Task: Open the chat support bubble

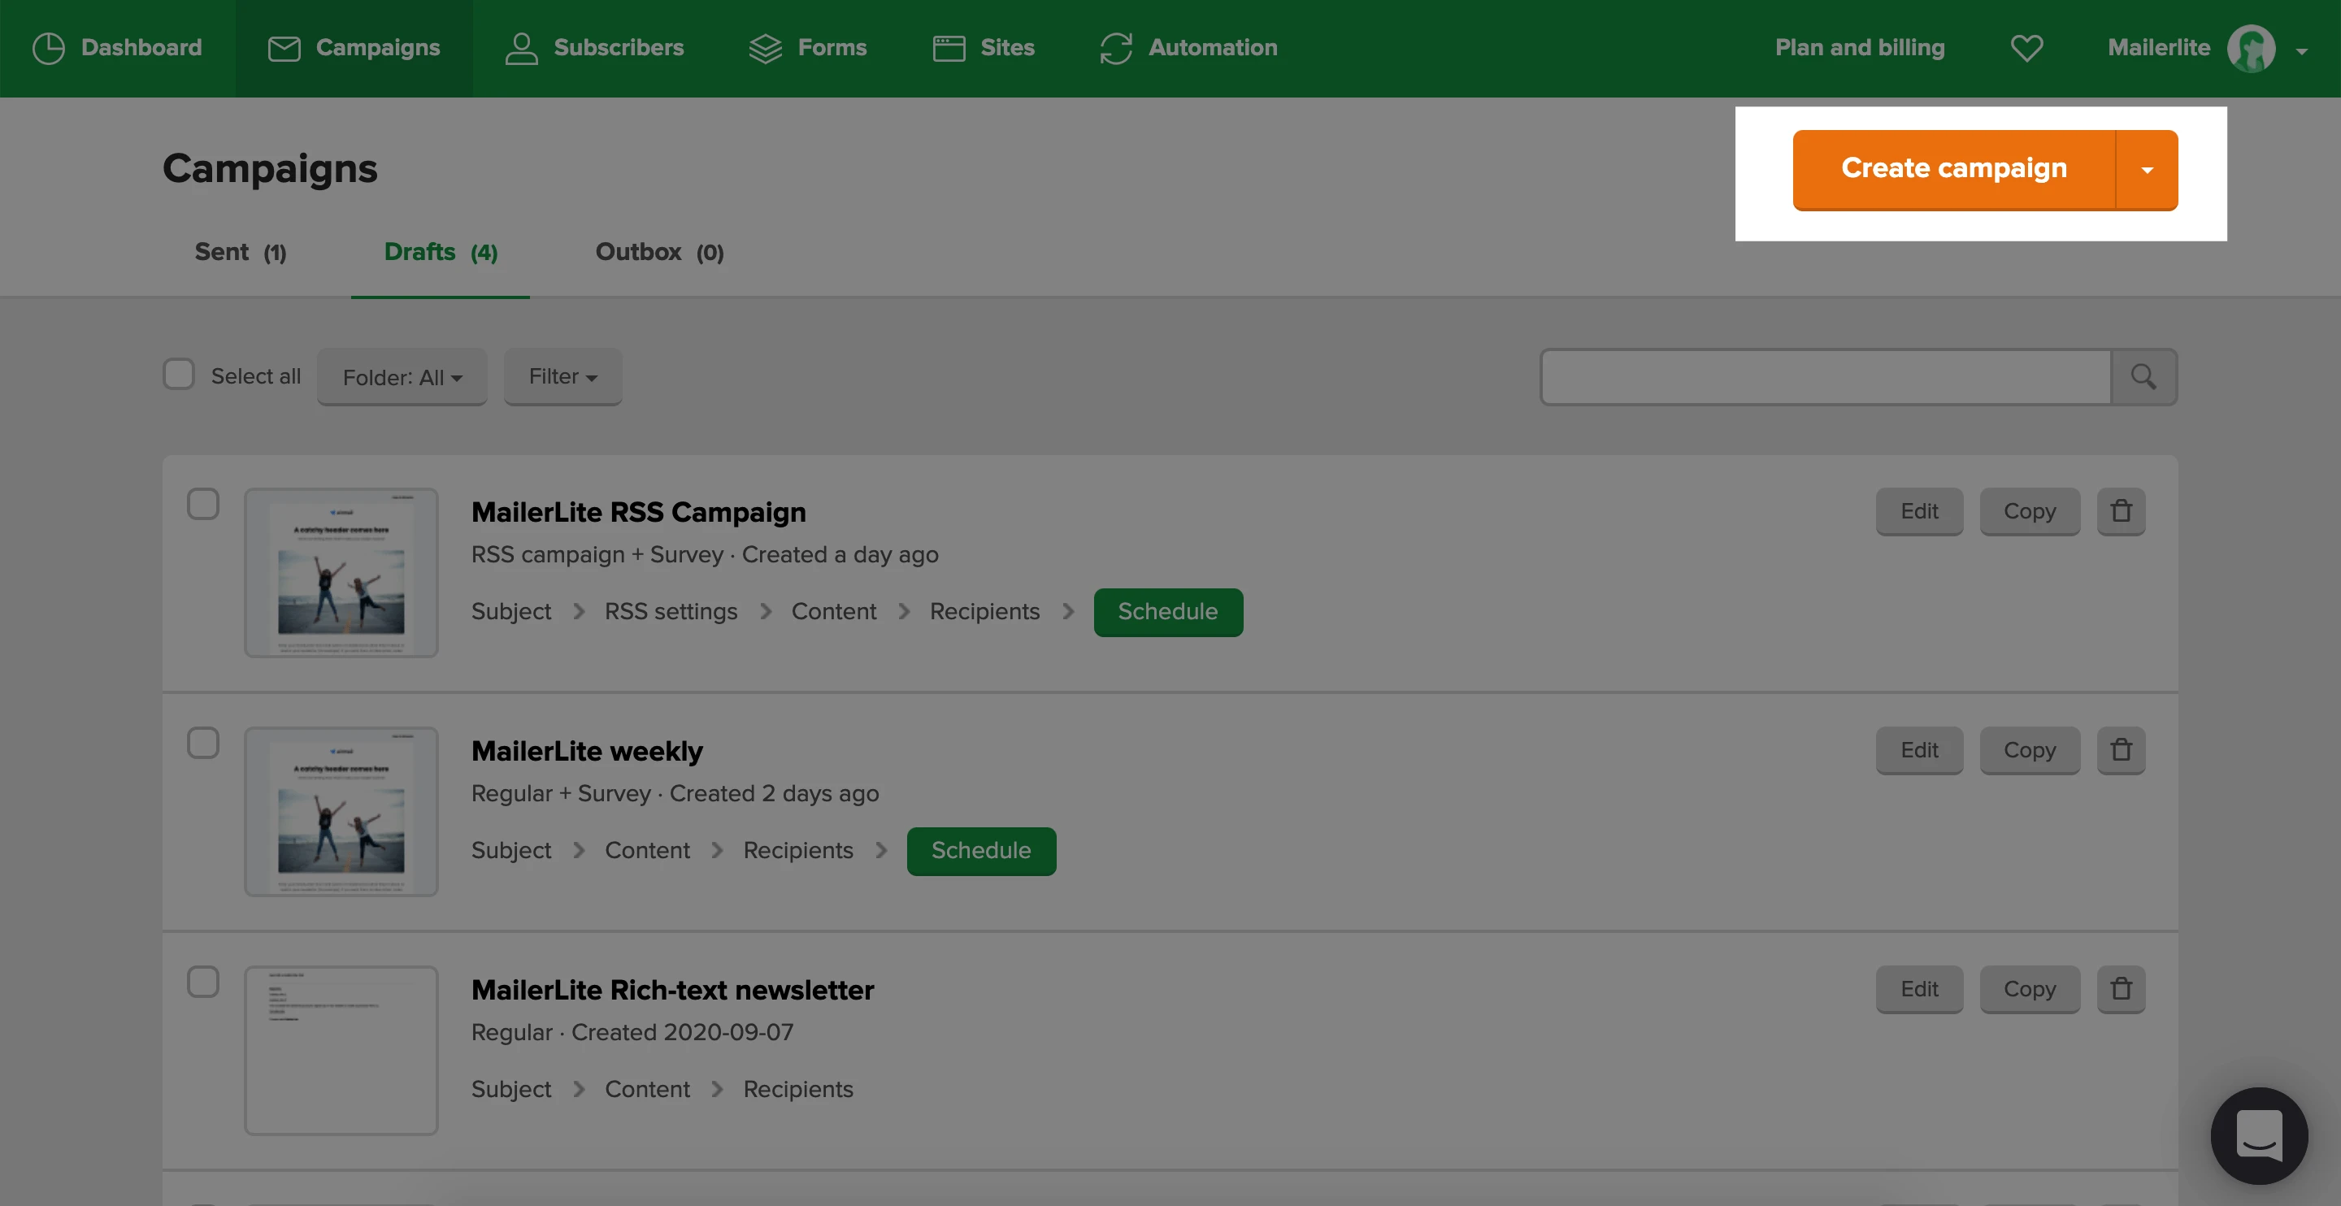Action: pyautogui.click(x=2258, y=1135)
